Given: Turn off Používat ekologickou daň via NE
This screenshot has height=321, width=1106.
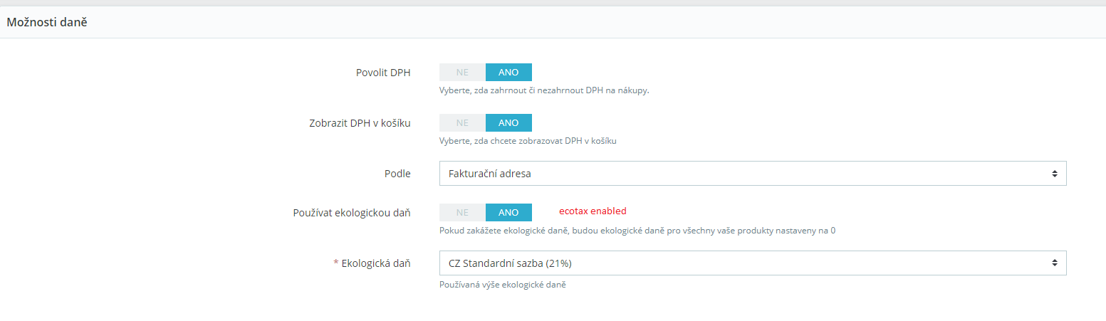Looking at the screenshot, I should pos(462,212).
